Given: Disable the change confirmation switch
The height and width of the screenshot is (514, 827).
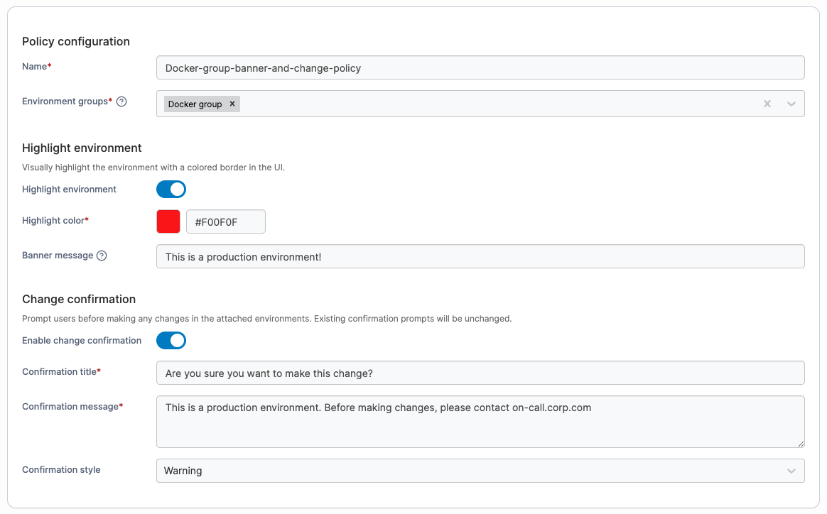Looking at the screenshot, I should click(171, 341).
